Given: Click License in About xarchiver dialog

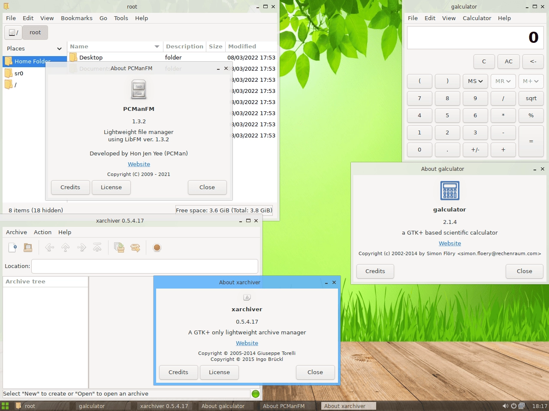Looking at the screenshot, I should [x=219, y=372].
